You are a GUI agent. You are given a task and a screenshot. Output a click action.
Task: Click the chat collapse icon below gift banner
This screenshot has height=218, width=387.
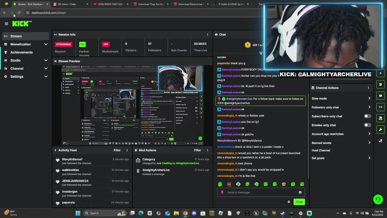pyautogui.click(x=261, y=53)
